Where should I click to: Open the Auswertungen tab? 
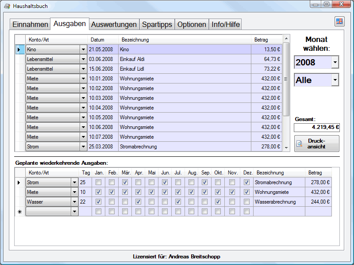(114, 25)
